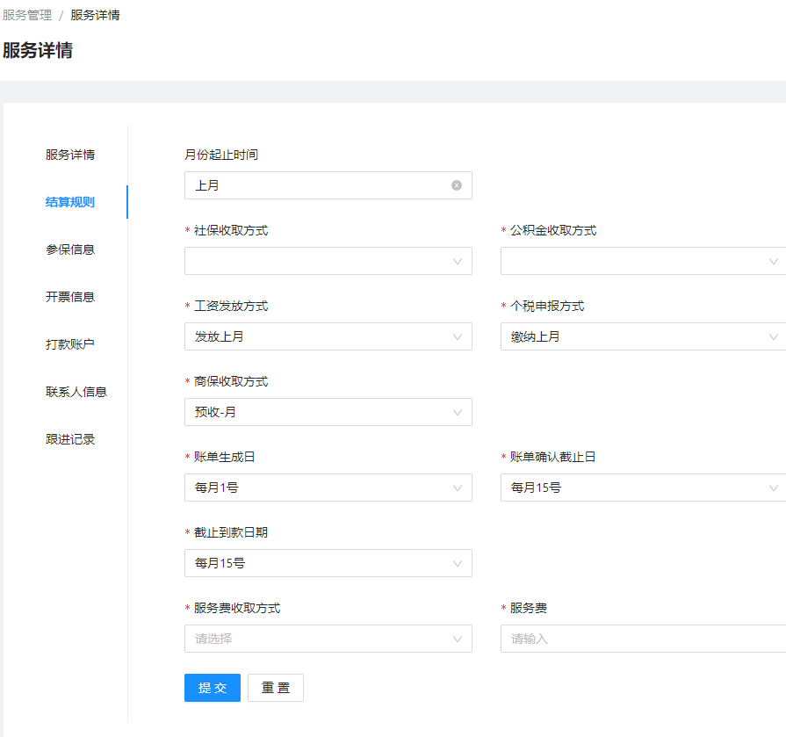Switch to the 参保信息 side tab
The height and width of the screenshot is (737, 786).
tap(70, 249)
